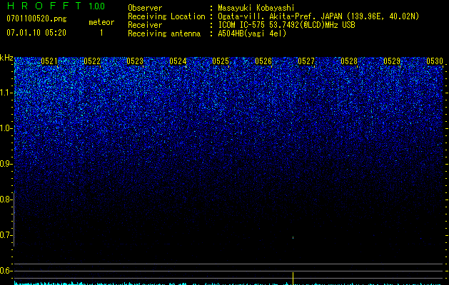Click the 0521 time marker
The width and height of the screenshot is (449, 285).
point(49,61)
